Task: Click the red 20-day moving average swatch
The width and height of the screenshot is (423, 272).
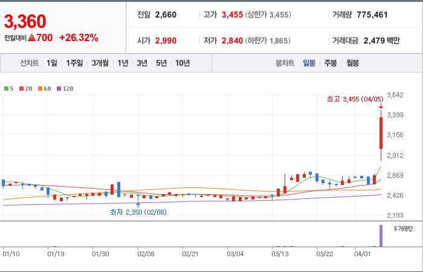Action: pos(22,88)
